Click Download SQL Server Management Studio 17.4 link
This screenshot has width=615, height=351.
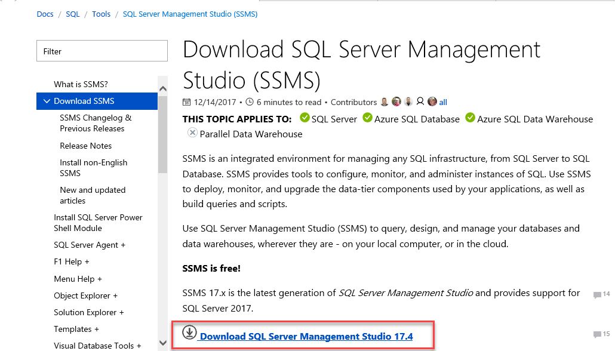point(306,337)
